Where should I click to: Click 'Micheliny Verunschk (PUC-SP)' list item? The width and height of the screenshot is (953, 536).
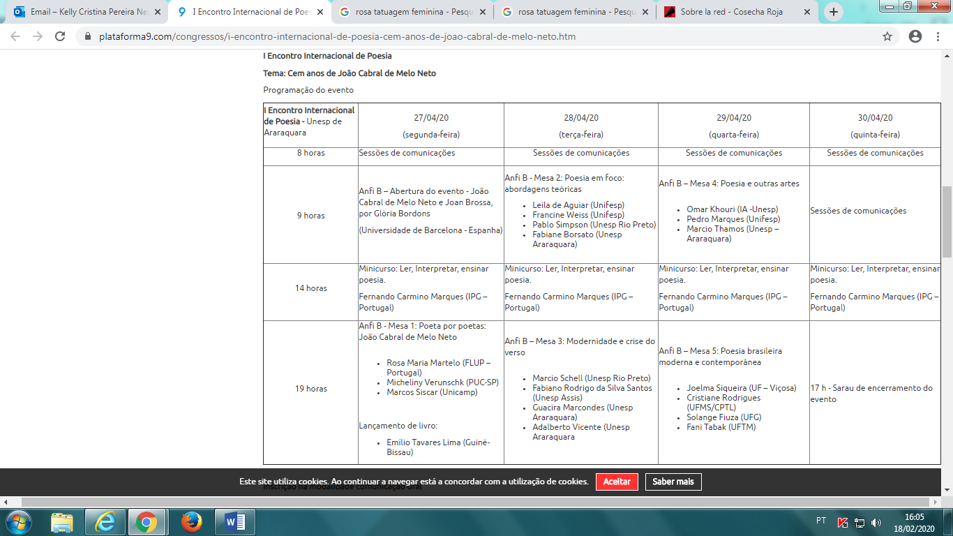pyautogui.click(x=442, y=382)
